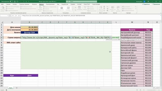Select the column M header

click(x=132, y=22)
